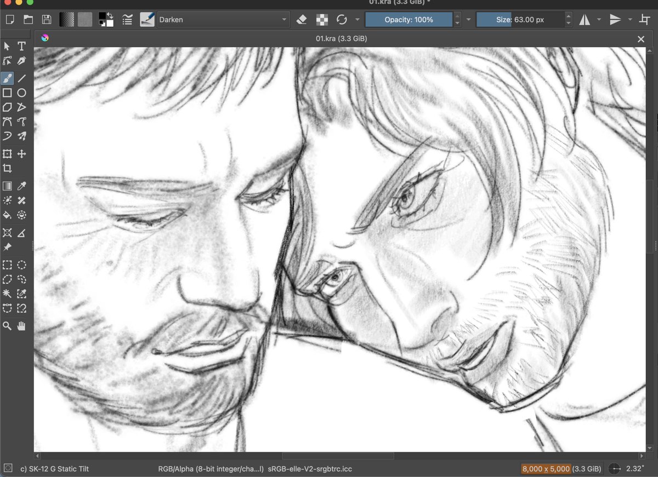Select the Assistant tool
The image size is (658, 477).
point(7,233)
